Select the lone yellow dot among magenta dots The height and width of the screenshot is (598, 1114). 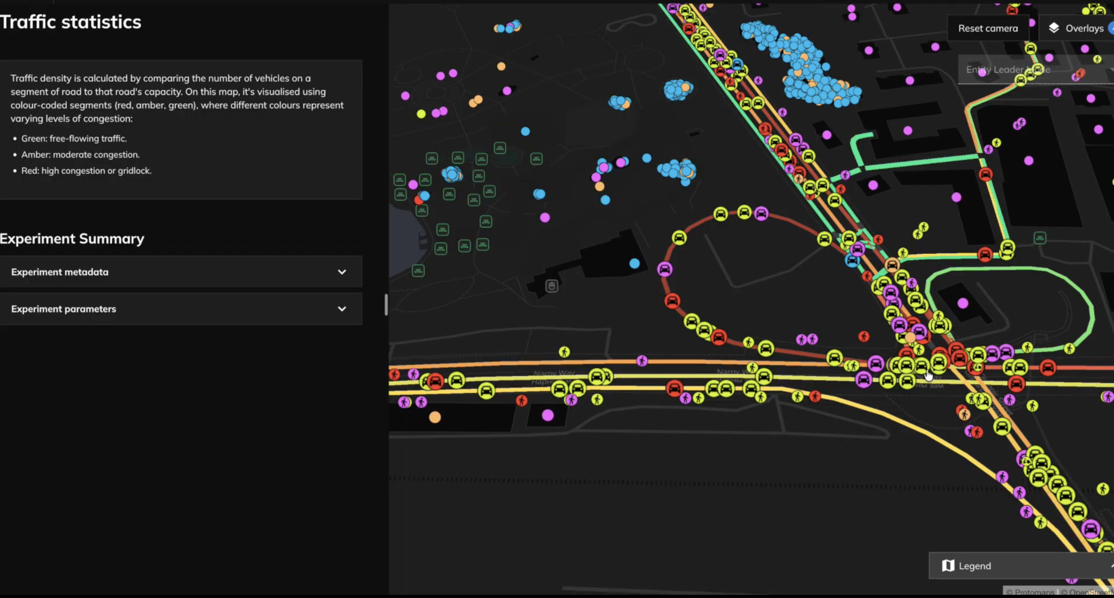point(421,114)
